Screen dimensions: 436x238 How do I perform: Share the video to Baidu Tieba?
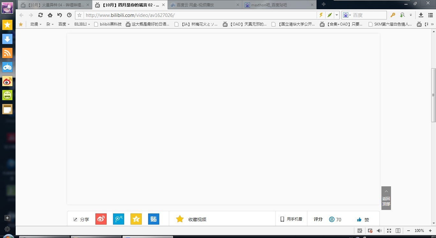pos(154,219)
